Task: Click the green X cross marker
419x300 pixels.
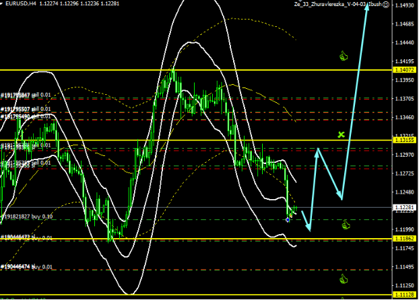Action: point(342,135)
